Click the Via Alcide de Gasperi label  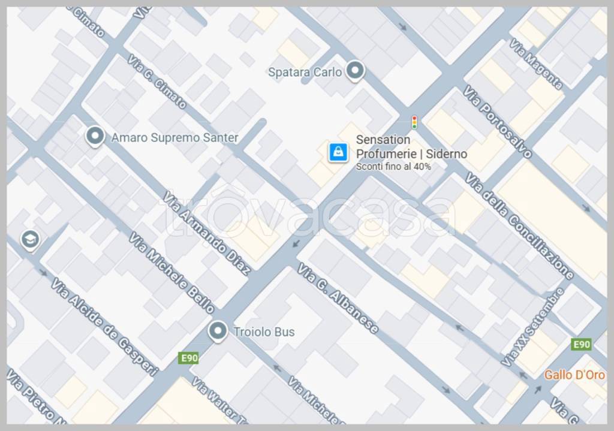coord(104,327)
